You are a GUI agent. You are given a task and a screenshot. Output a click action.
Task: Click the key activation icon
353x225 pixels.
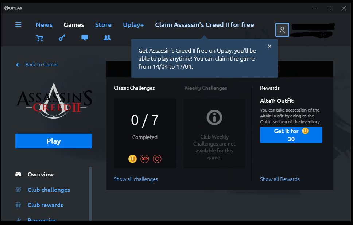click(62, 38)
